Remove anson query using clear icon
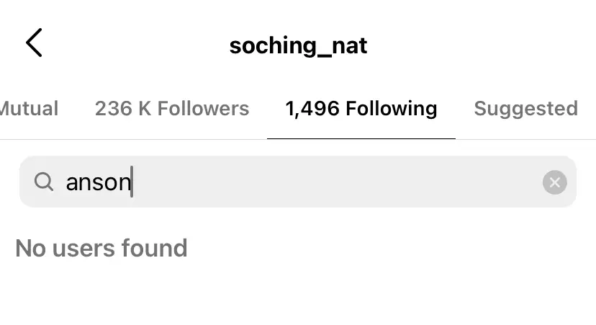The height and width of the screenshot is (325, 596). 554,182
